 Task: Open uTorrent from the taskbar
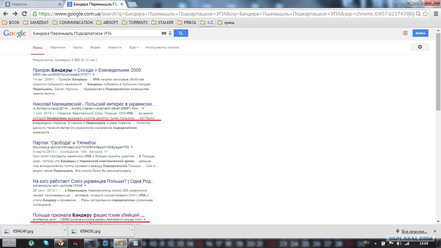(x=32, y=243)
